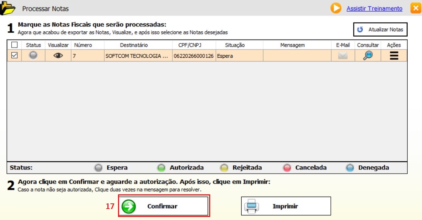Click the green Autorizada status legend circle

161,168
